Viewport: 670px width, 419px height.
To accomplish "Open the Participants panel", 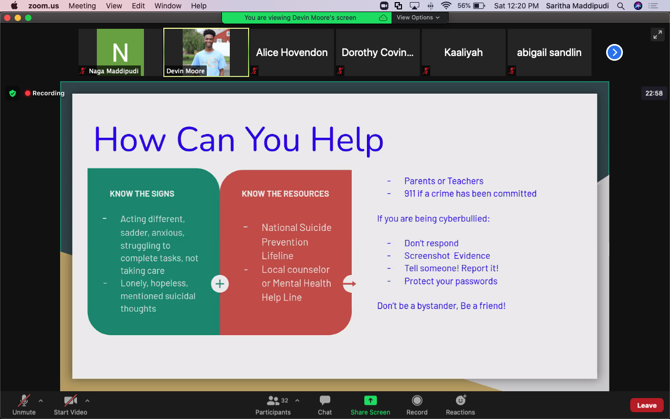I will pyautogui.click(x=273, y=405).
